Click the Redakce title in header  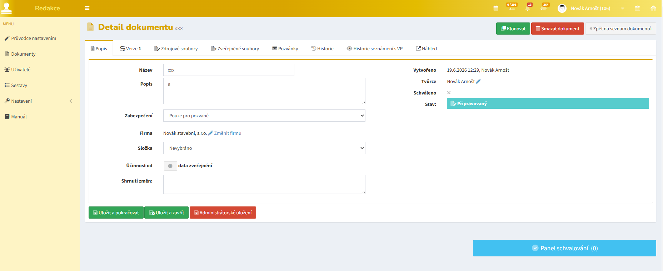[x=48, y=8]
